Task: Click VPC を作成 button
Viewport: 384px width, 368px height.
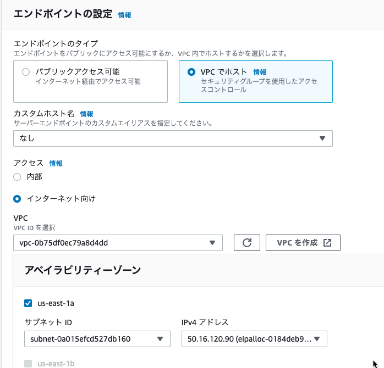Action: click(303, 243)
